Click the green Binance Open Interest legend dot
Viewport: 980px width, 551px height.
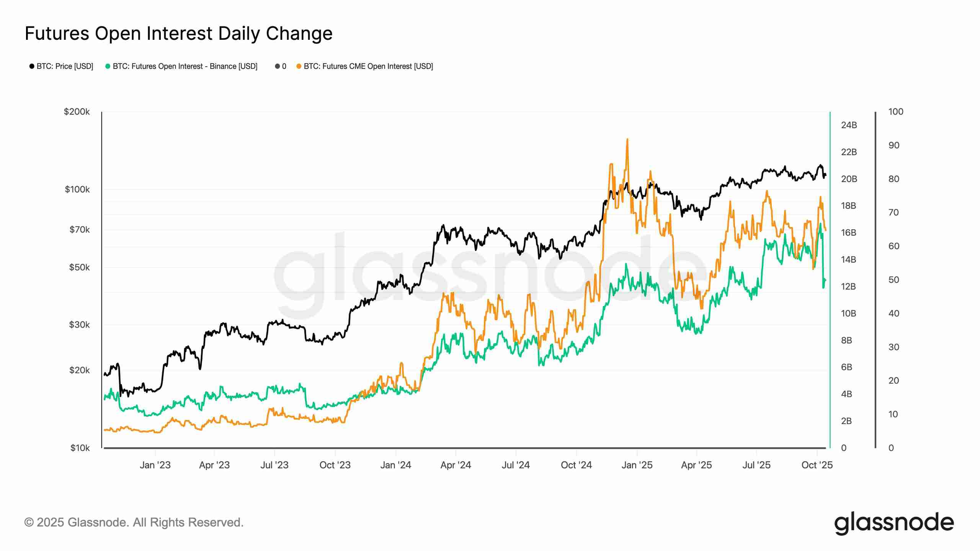tap(108, 67)
